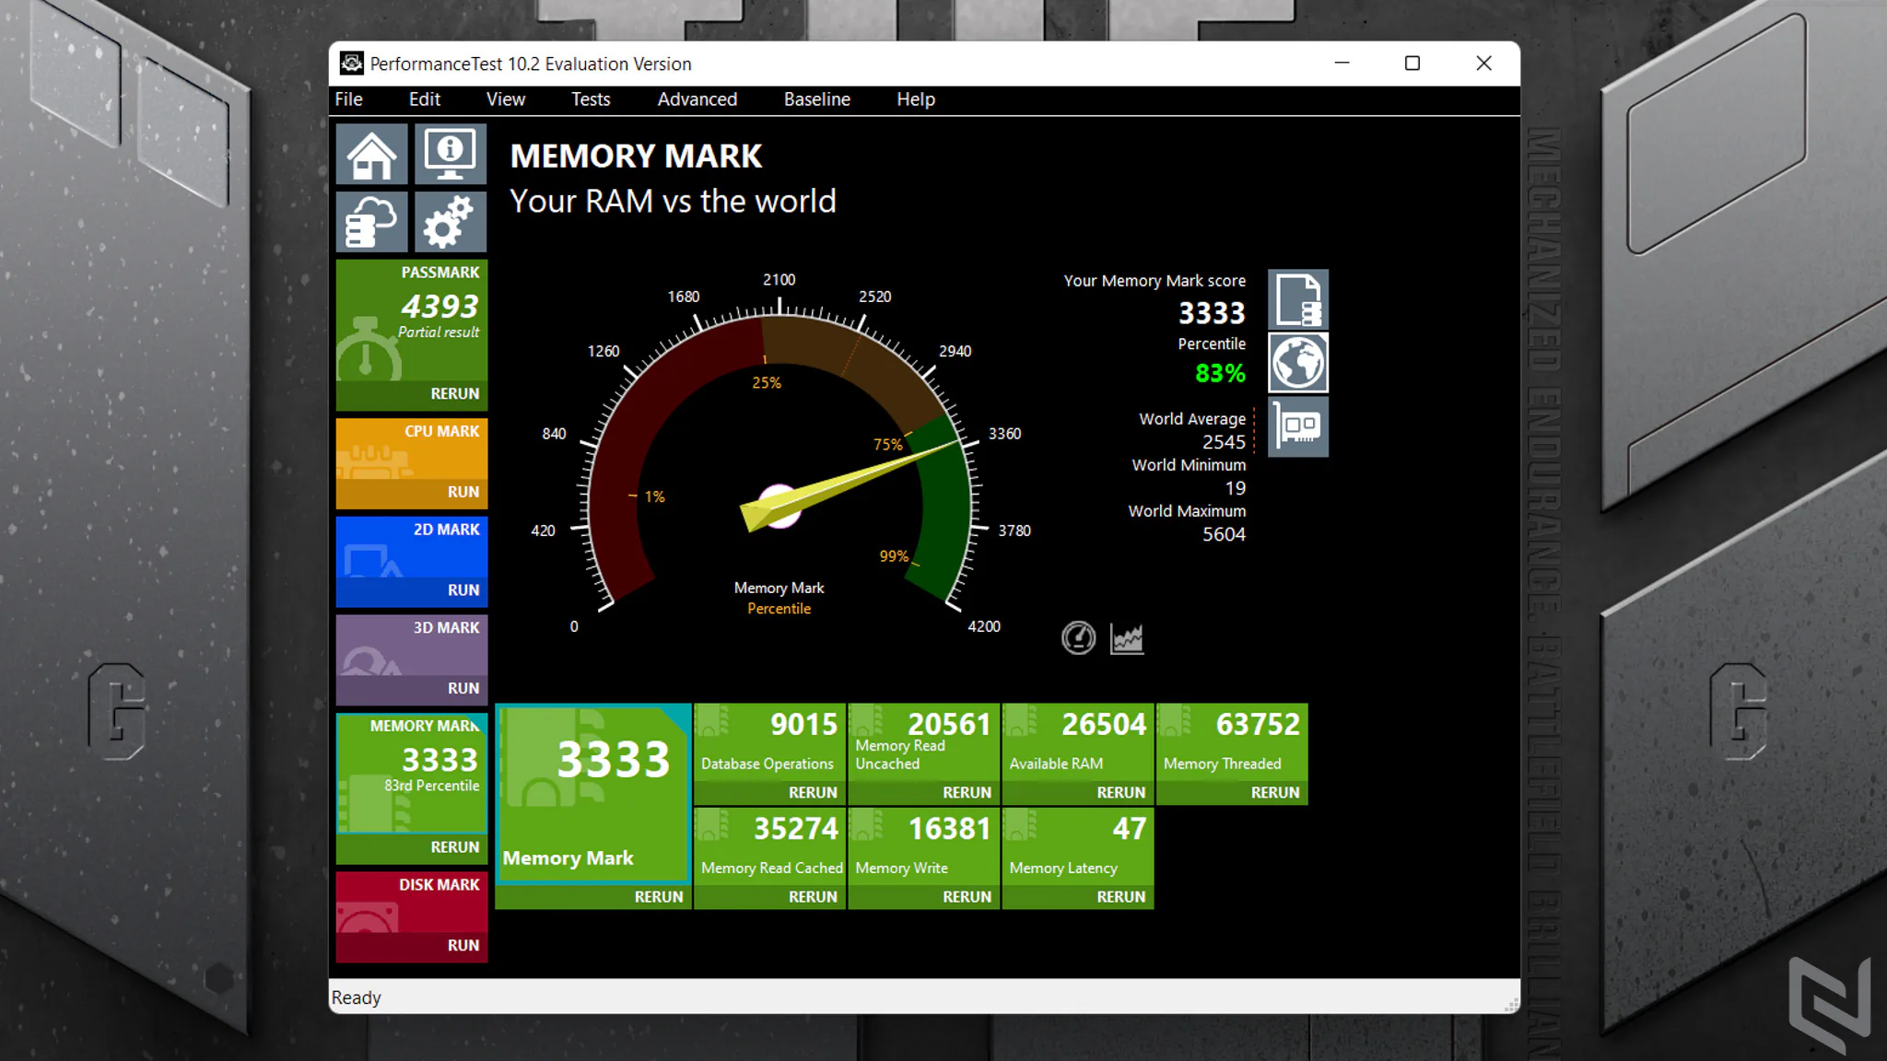Click the 83% percentile value
The image size is (1887, 1061).
(x=1220, y=373)
